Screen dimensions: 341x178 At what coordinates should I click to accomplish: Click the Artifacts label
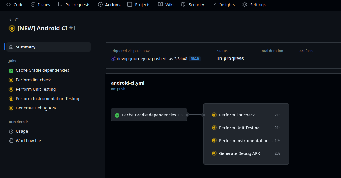pos(306,51)
